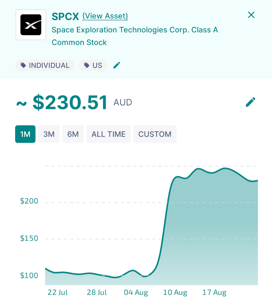Click the tag icon on INDIVIDUAL
The width and height of the screenshot is (272, 301).
pos(23,65)
